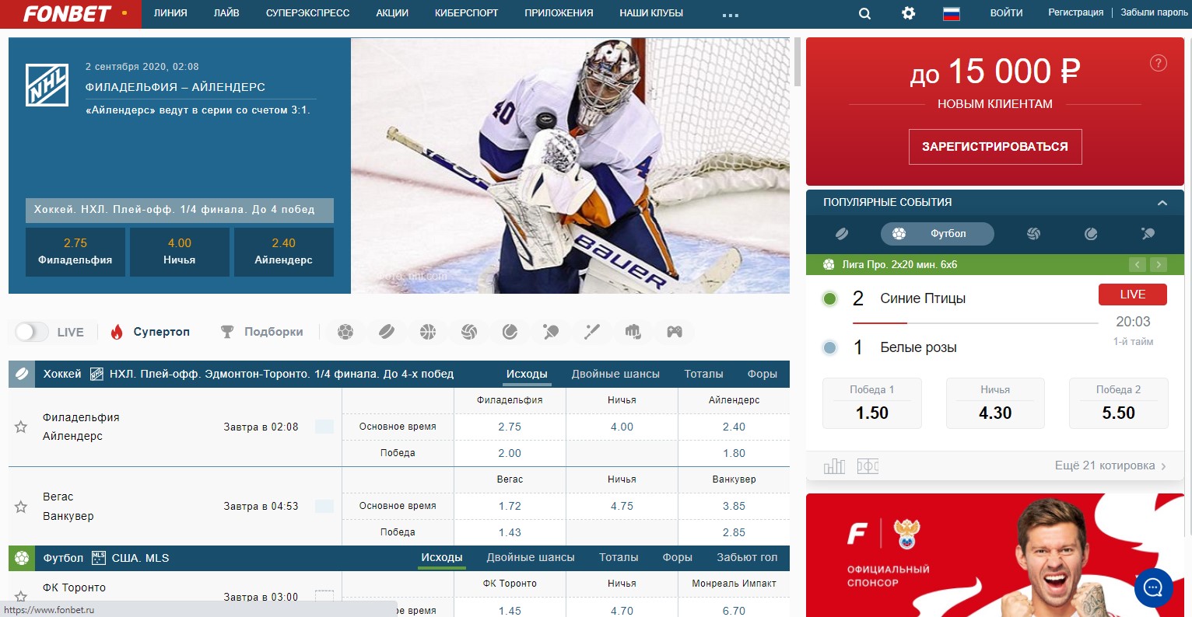The height and width of the screenshot is (617, 1192).
Task: Click ФК Торонто odds 1.45
Action: 510,611
